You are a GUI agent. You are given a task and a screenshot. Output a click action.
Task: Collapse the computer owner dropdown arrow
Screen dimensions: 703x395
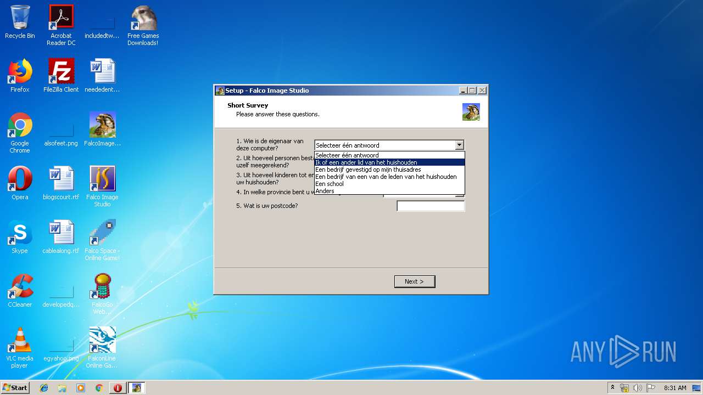click(x=460, y=145)
